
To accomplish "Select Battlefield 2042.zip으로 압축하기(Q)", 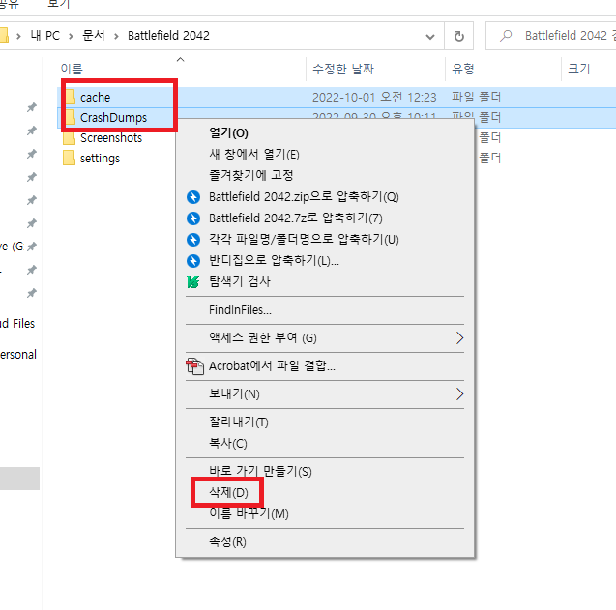I will point(304,197).
